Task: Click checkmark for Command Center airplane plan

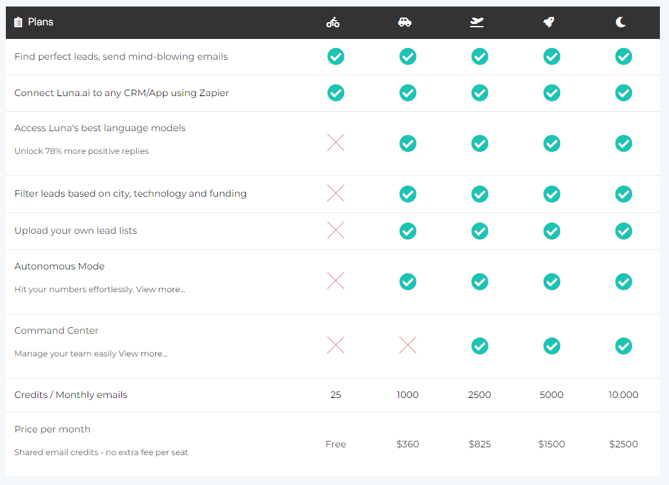Action: coord(480,345)
